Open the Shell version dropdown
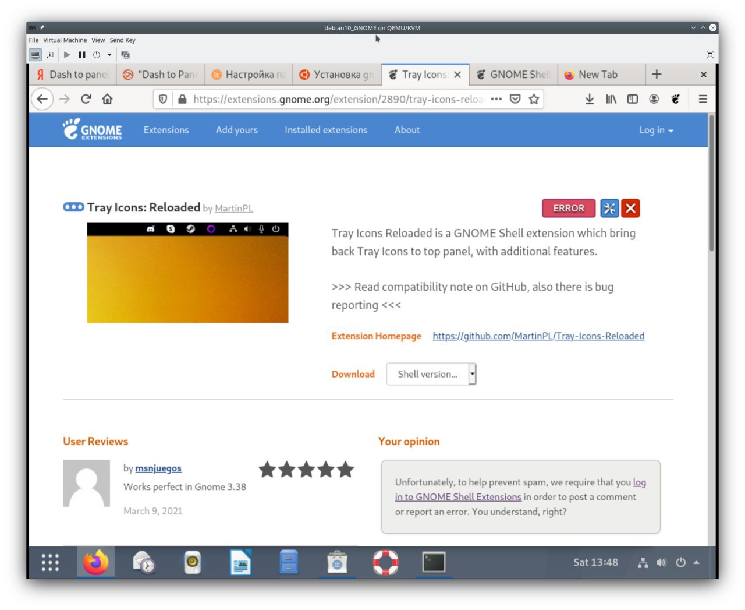The height and width of the screenshot is (610, 745). coord(431,374)
